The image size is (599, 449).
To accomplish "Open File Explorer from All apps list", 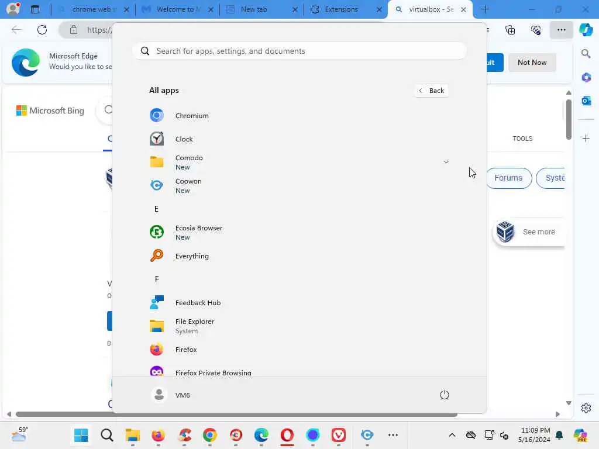I will pos(298,326).
